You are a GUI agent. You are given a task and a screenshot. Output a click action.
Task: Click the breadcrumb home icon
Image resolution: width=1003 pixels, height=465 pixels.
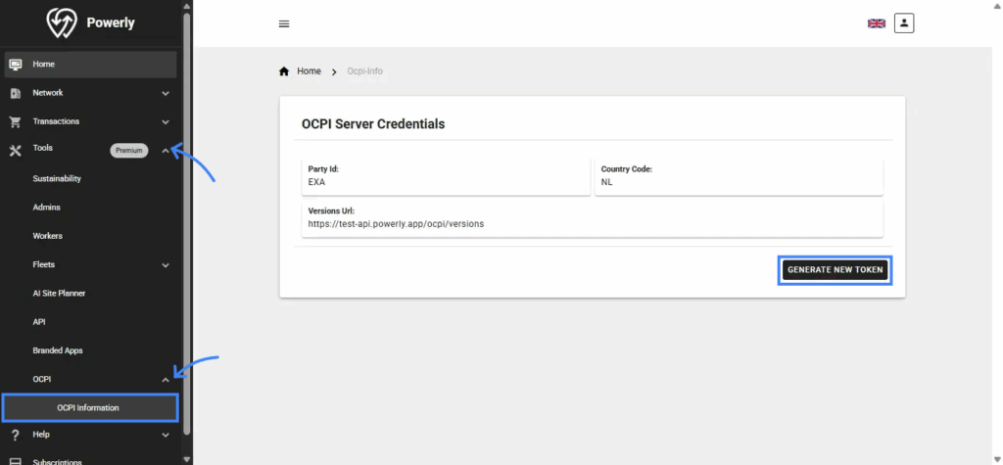point(284,71)
